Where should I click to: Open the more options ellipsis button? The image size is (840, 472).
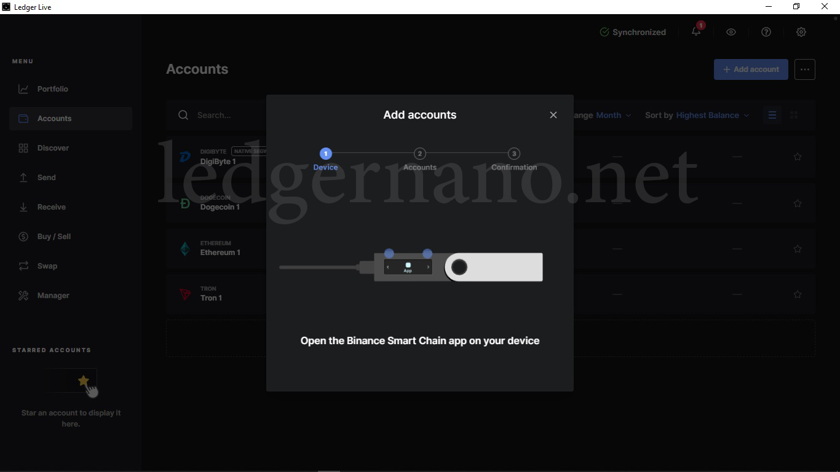coord(805,69)
